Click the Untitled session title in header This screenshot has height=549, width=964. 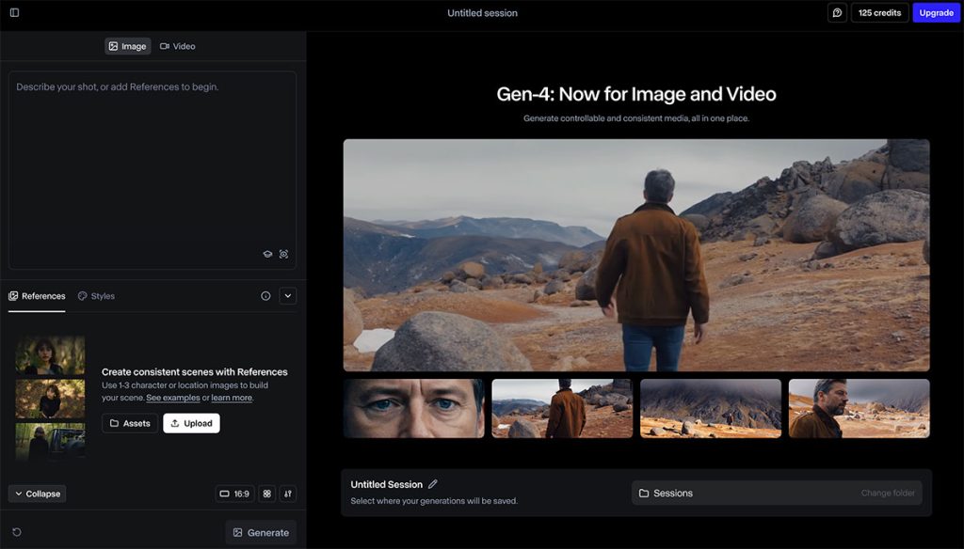483,13
